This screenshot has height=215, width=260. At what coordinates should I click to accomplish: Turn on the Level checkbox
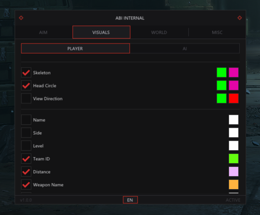pyautogui.click(x=26, y=145)
